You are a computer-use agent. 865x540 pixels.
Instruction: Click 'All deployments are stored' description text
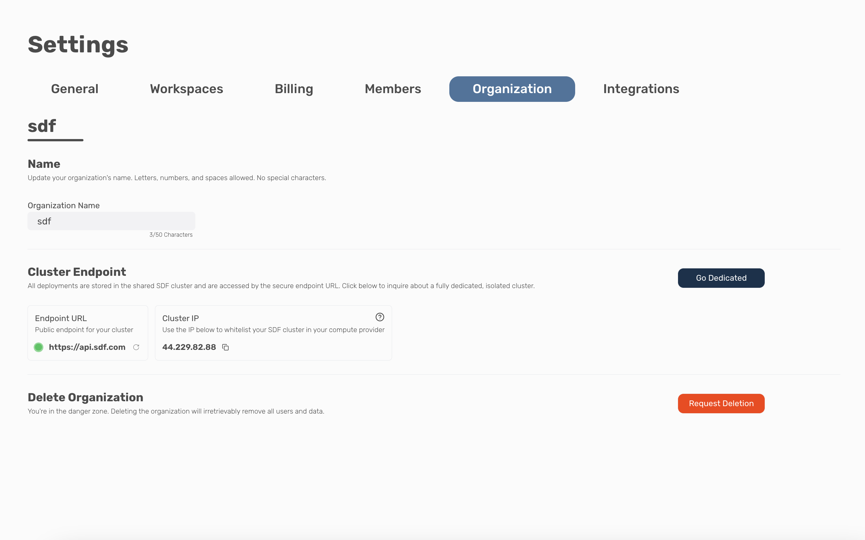coord(281,286)
